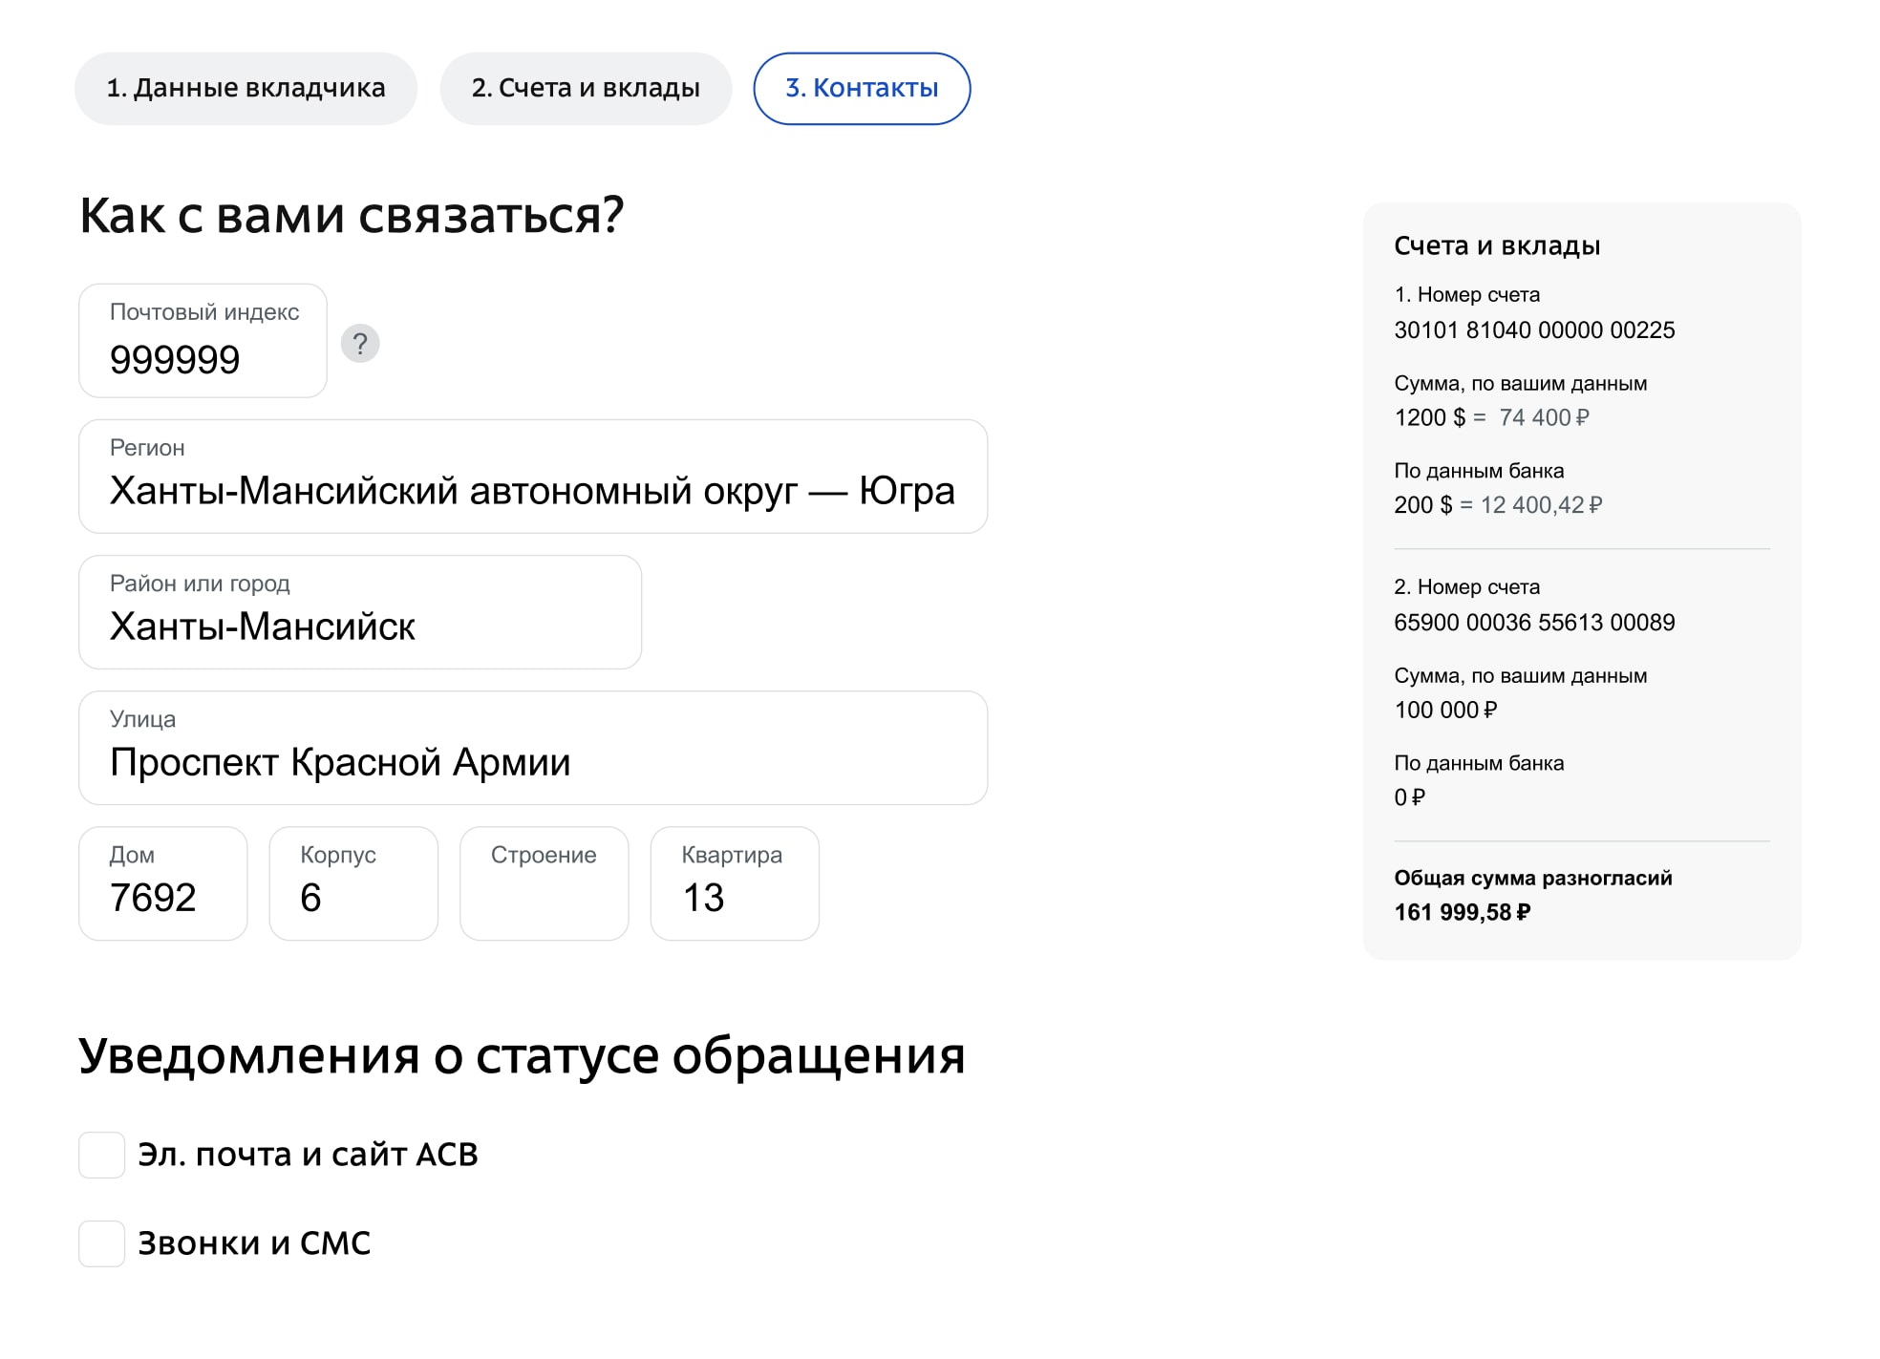Click the "Район или город" field
The image size is (1880, 1359).
(359, 612)
